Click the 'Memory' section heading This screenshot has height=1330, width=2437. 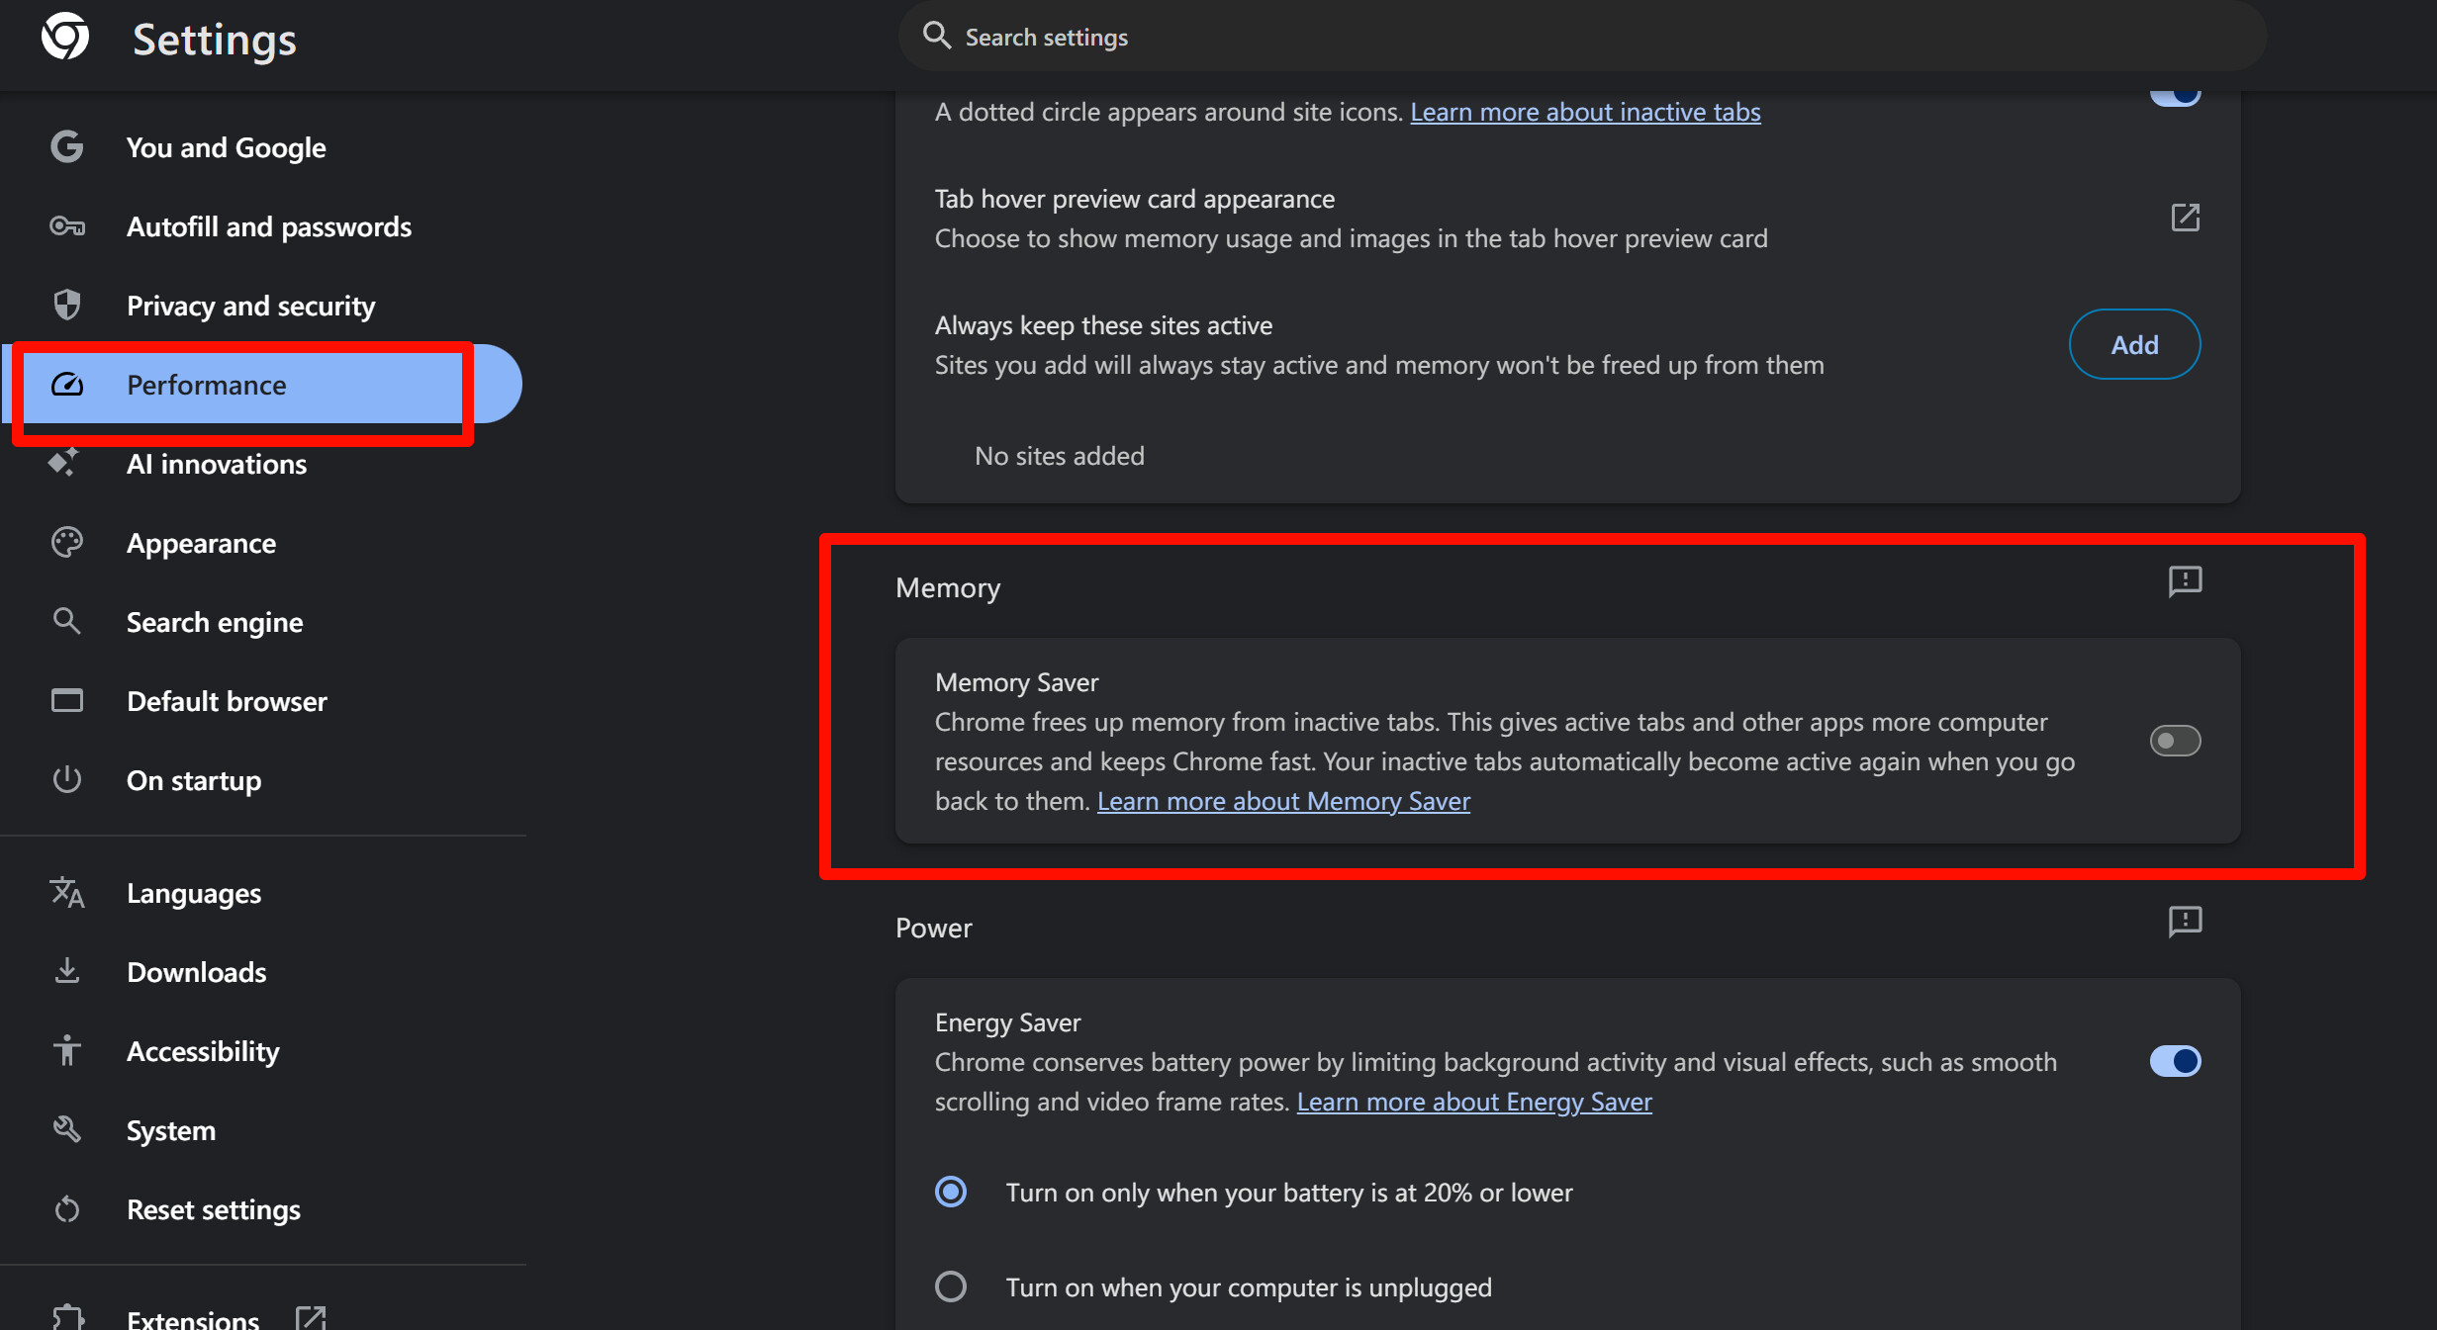point(948,587)
